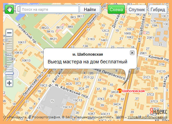172x124 pixels.
Task: Click building number 43К7
Action: click(91, 114)
